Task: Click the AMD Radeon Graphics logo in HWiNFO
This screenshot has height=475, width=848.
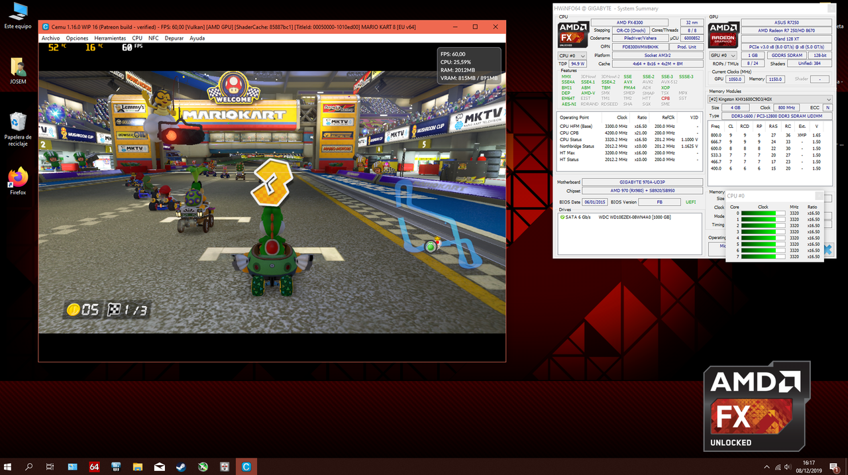Action: click(723, 35)
